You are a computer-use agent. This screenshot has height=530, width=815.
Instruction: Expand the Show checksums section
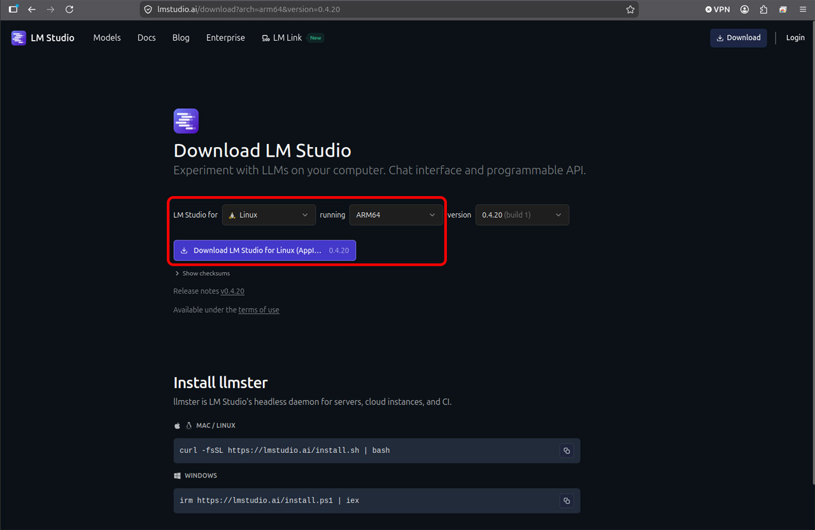click(x=202, y=273)
